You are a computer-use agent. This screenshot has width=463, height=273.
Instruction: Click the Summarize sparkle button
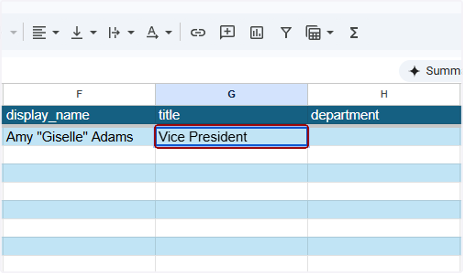click(431, 71)
